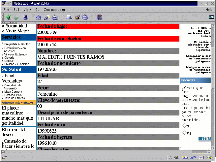Click the Back navigation arrow icon
216x162 pixels.
click(x=8, y=17)
